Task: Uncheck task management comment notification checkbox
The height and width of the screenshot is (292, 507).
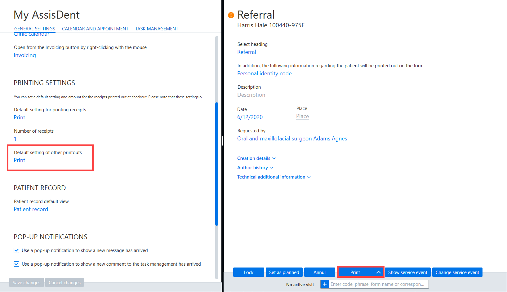Action: 16,264
